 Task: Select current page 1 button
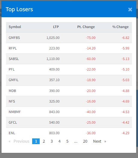tap(36, 141)
